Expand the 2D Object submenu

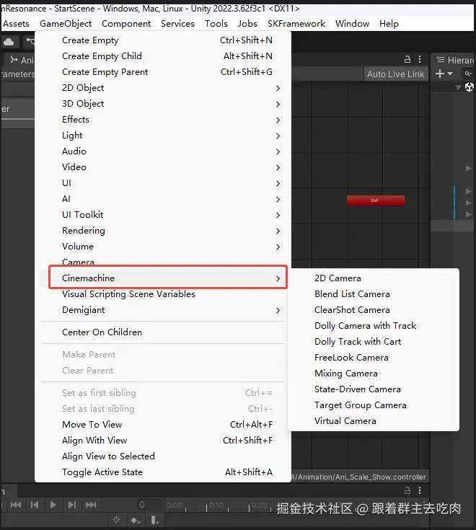[x=163, y=88]
